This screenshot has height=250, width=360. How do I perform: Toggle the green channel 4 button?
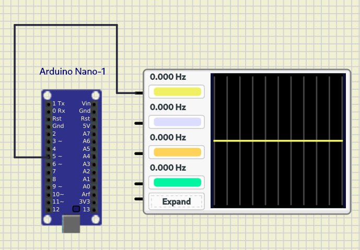(x=177, y=183)
